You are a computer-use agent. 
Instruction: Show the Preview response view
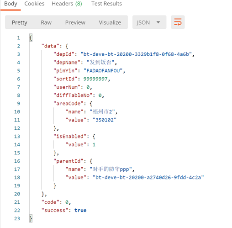(75, 22)
